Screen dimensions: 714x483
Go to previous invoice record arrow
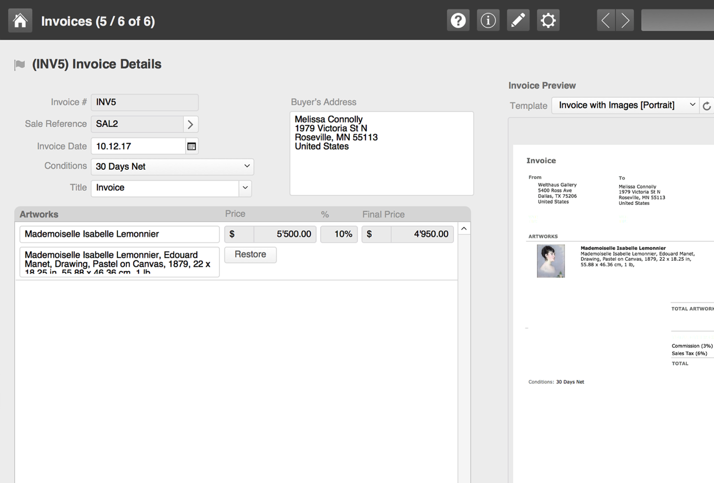pyautogui.click(x=606, y=21)
